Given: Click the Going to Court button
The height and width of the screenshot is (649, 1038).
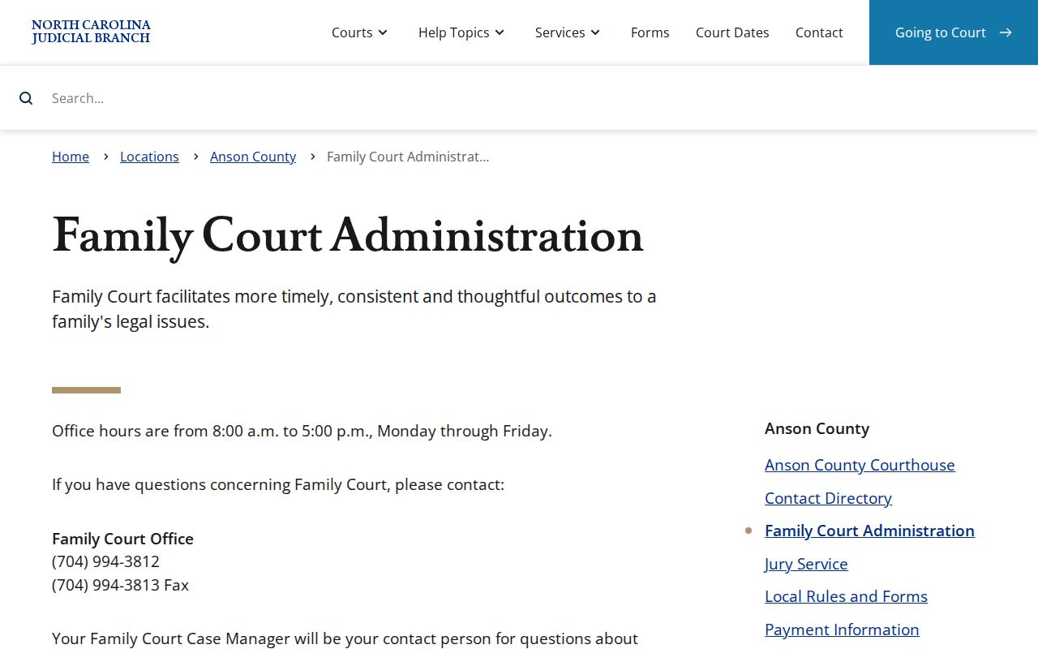Looking at the screenshot, I should coord(954,32).
